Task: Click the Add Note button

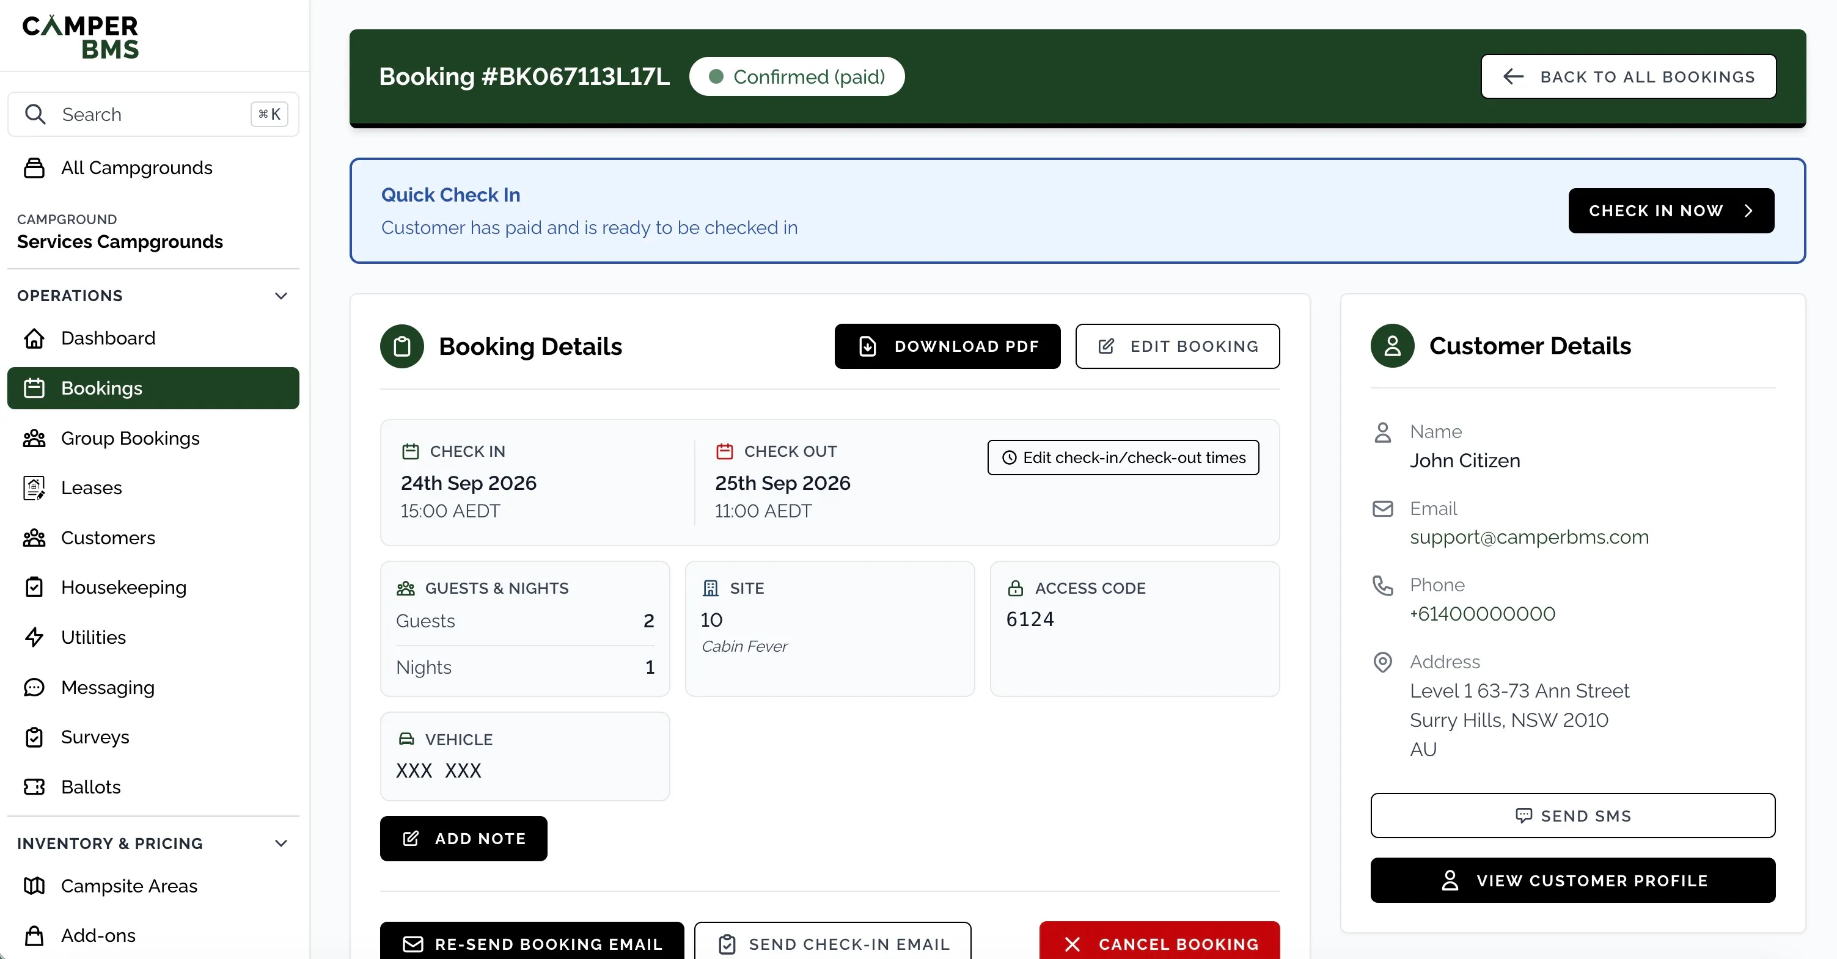Action: click(x=464, y=839)
